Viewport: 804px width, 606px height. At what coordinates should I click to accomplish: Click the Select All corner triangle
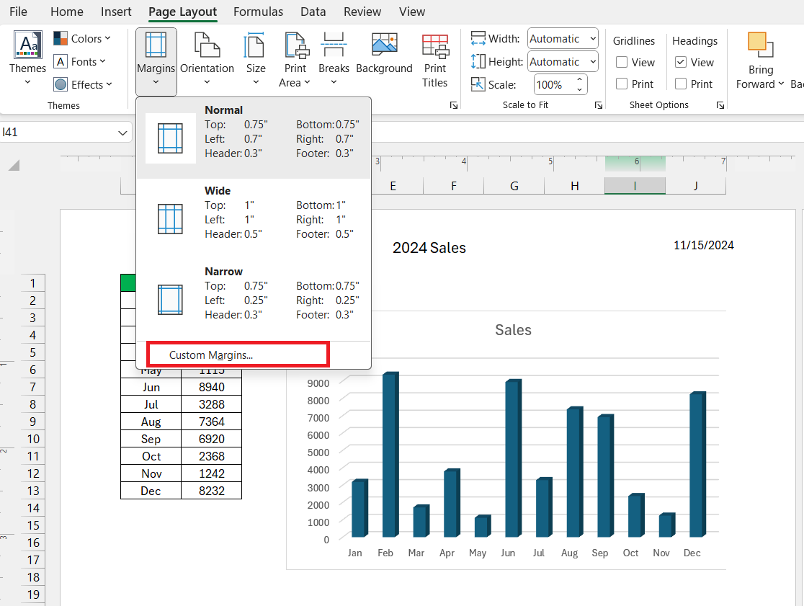[x=14, y=165]
